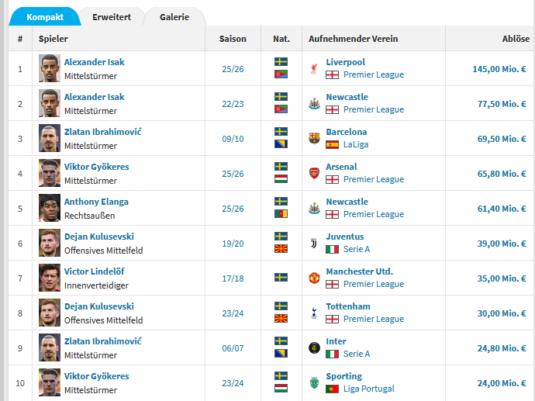Click the Inter club crest icon
Screen dimensions: 535x401
pos(314,347)
